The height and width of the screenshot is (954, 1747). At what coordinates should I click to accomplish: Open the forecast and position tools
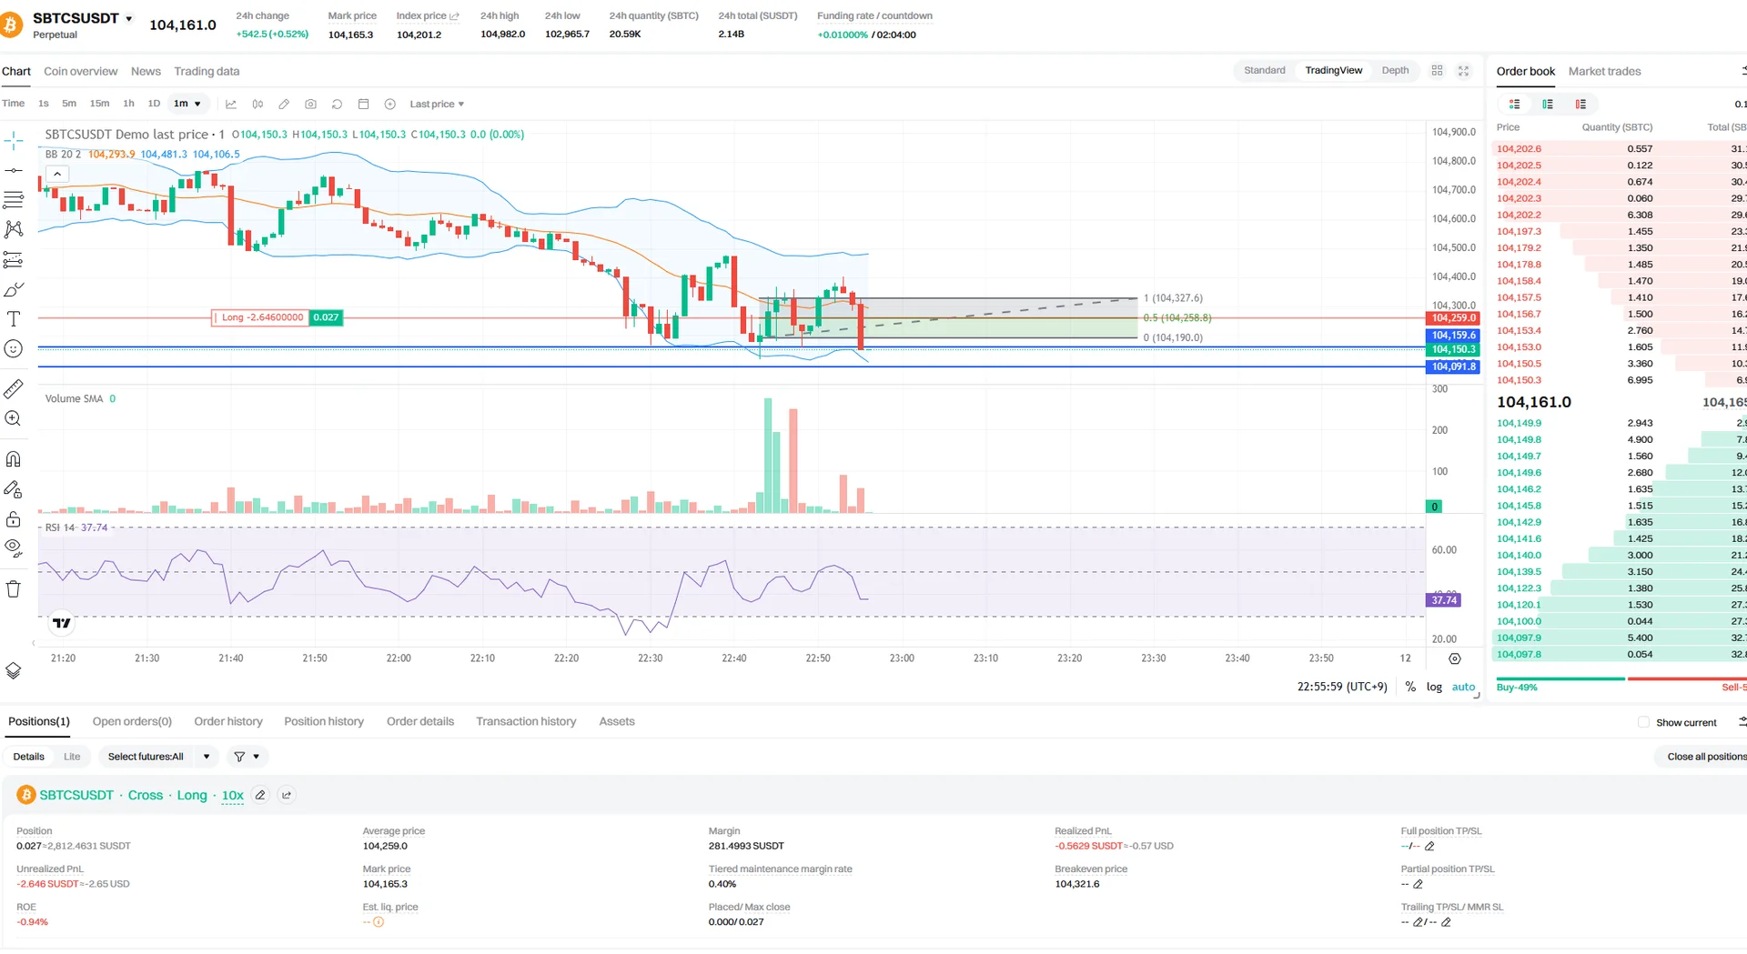click(x=14, y=260)
